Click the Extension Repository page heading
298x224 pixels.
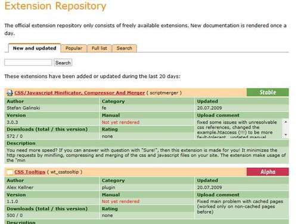tap(55, 6)
